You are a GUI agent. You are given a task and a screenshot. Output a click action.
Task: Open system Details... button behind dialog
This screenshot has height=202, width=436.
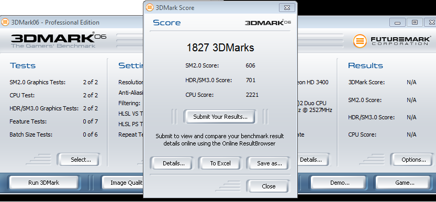click(312, 160)
